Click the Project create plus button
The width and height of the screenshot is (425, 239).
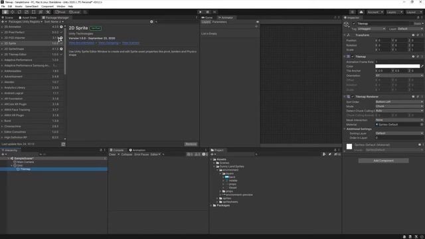[212, 155]
